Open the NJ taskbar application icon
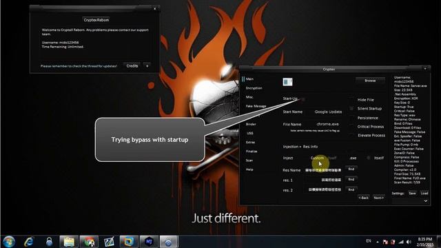441x248 pixels. click(x=149, y=242)
